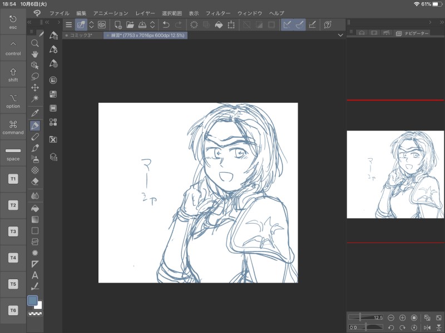Click the Clear selection sparkle icon
Image resolution: width=445 pixels, height=333 pixels.
194,24
